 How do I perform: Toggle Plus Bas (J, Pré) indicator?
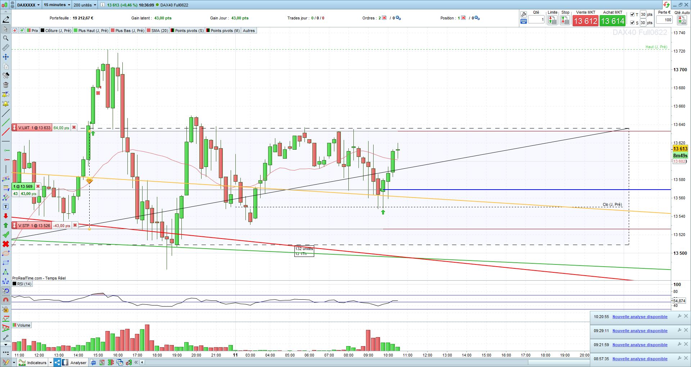point(128,31)
